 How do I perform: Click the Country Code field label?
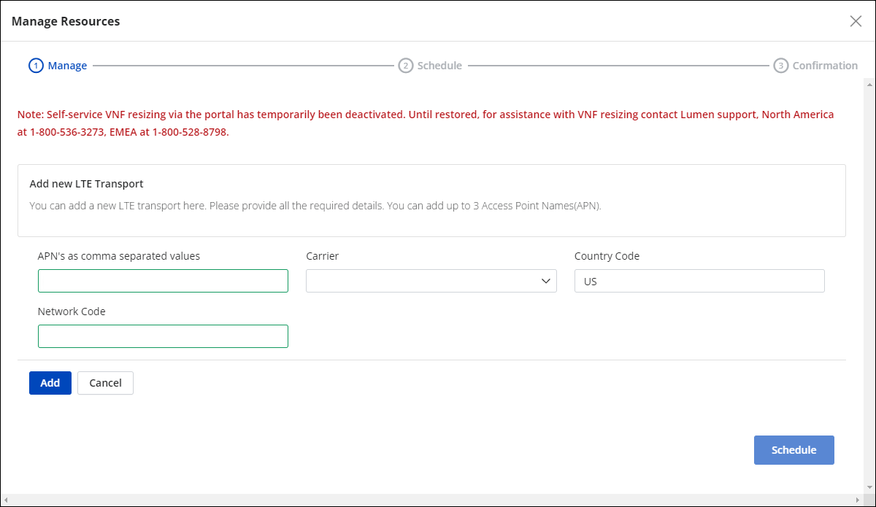[607, 256]
